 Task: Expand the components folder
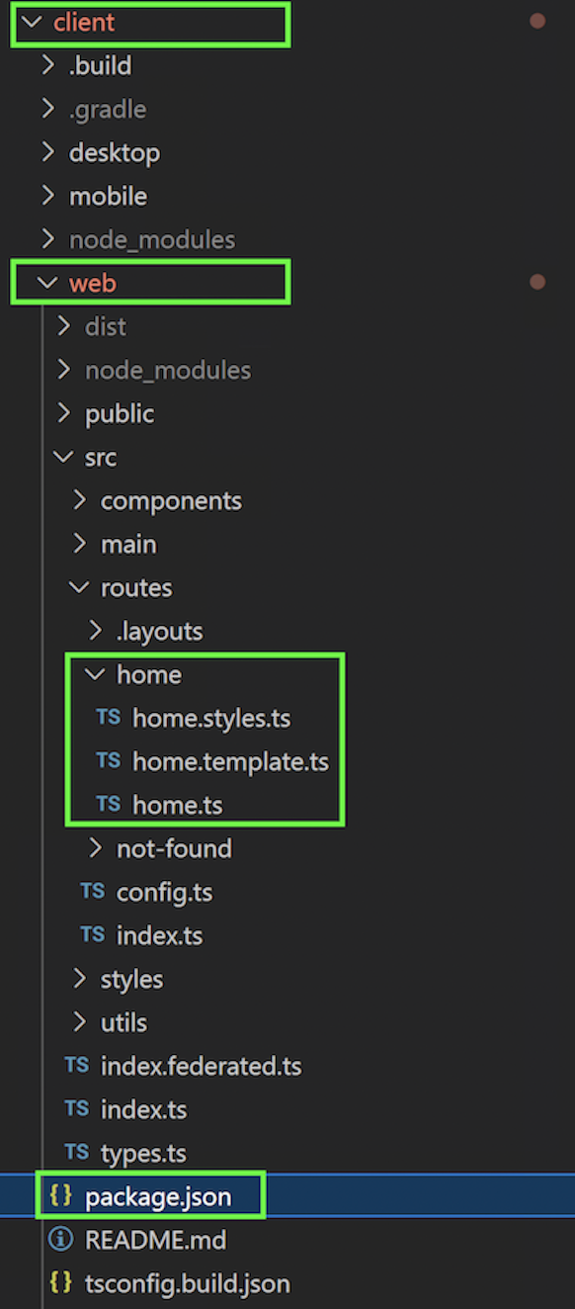coord(79,500)
